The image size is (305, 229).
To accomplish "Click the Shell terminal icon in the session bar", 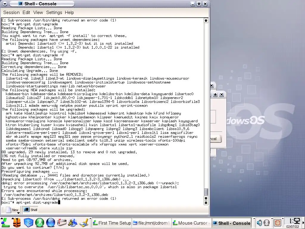I will (x=26, y=210).
